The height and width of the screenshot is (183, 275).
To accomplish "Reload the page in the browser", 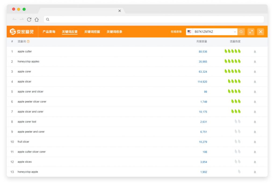I will point(29,19).
